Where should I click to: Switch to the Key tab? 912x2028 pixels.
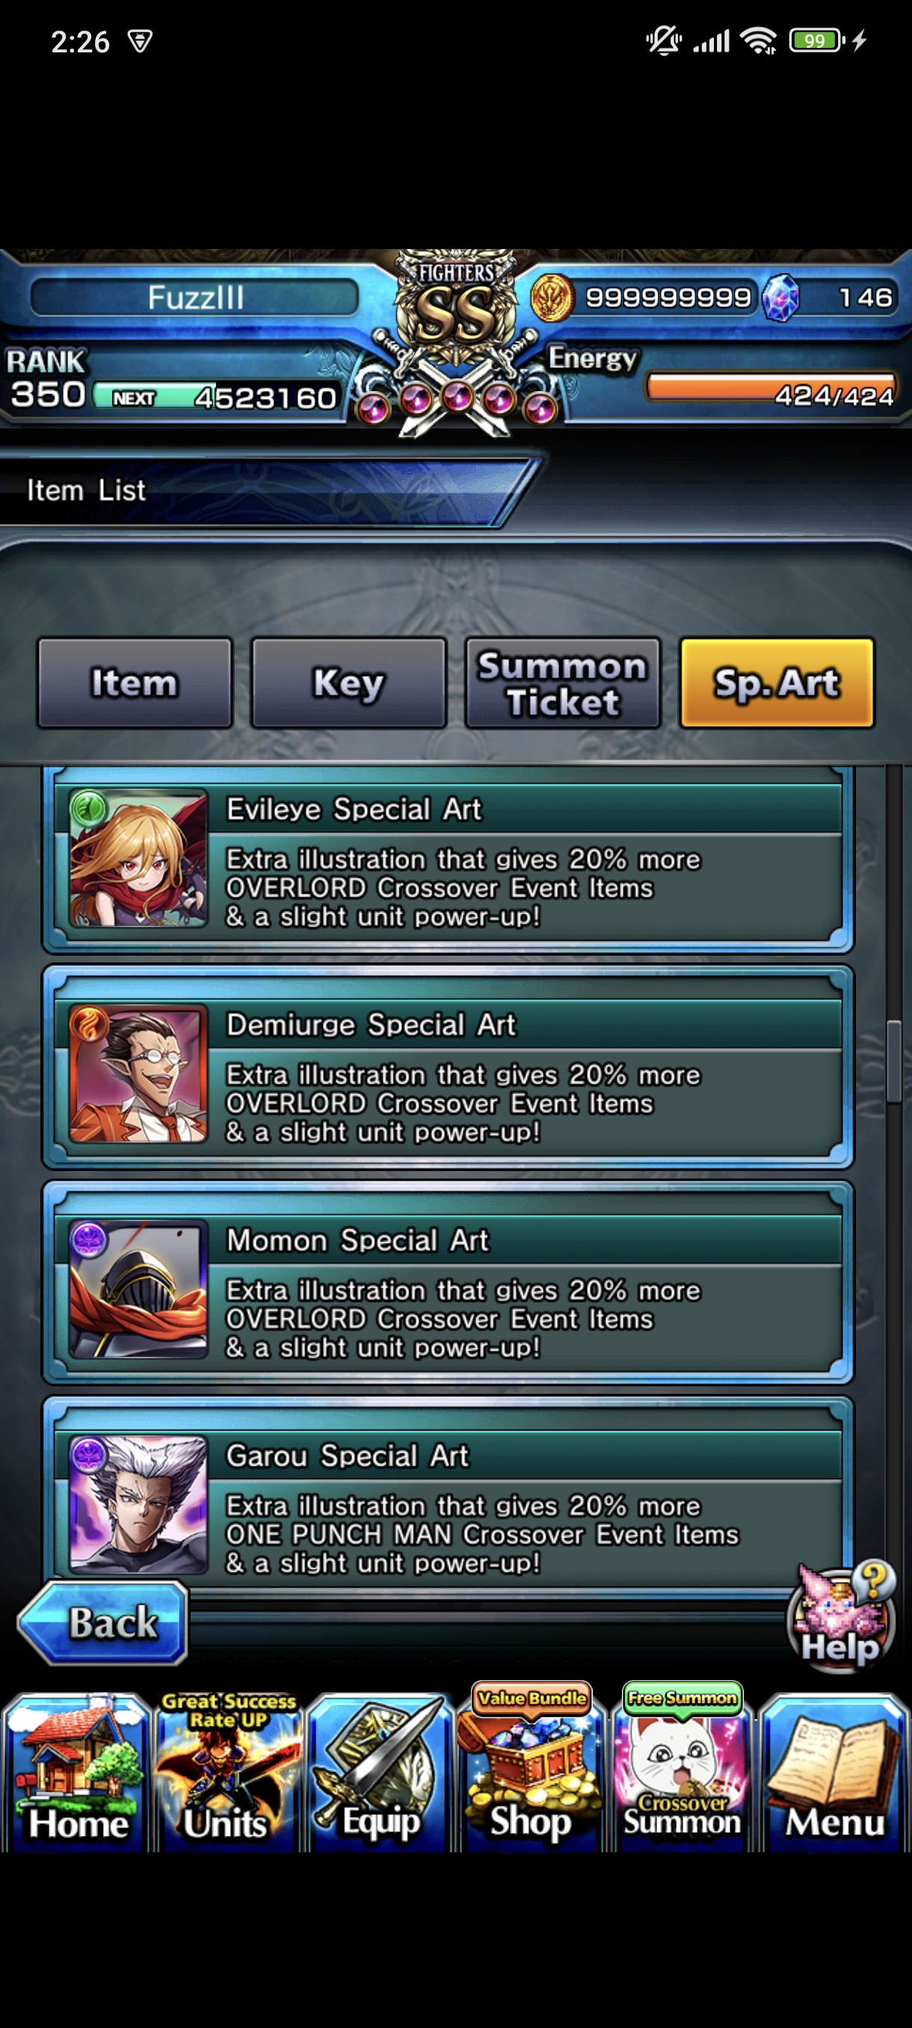[348, 683]
